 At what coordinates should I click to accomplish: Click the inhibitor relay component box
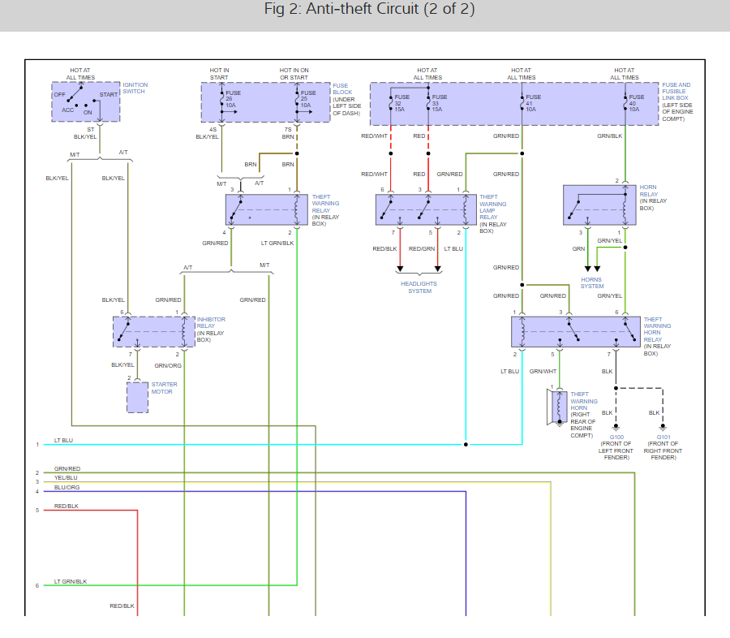pos(153,332)
